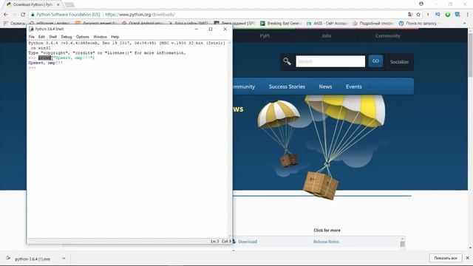Open the Chrome three-dot menu

[467, 15]
